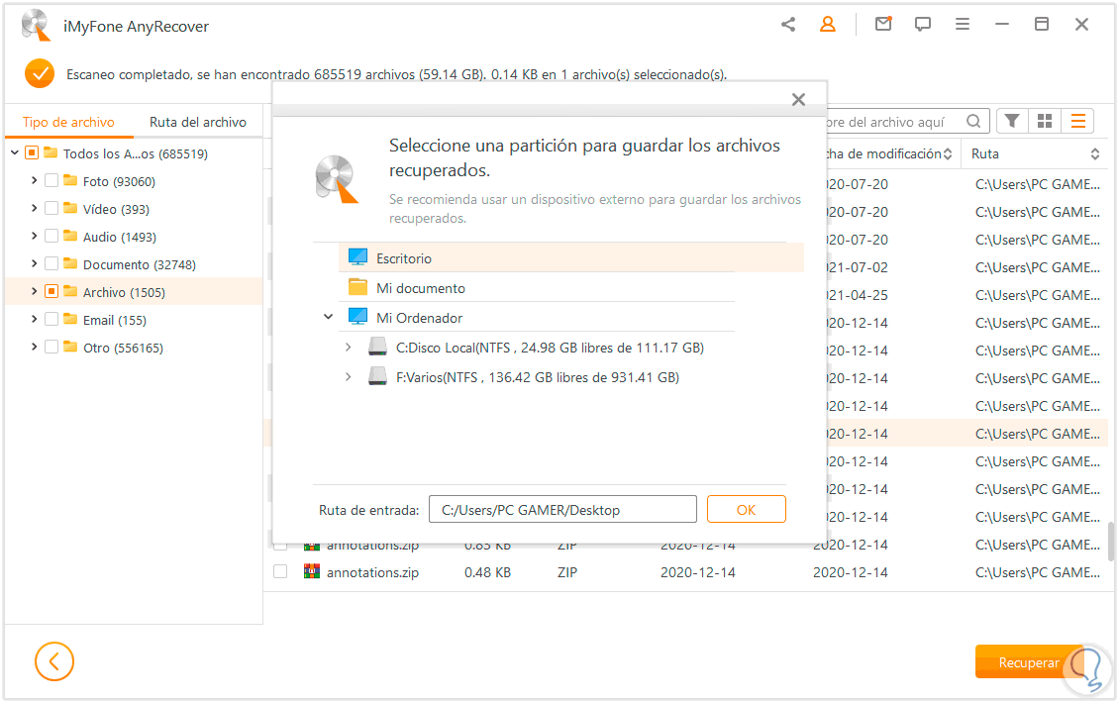Check the Otro category checkbox

pyautogui.click(x=51, y=347)
